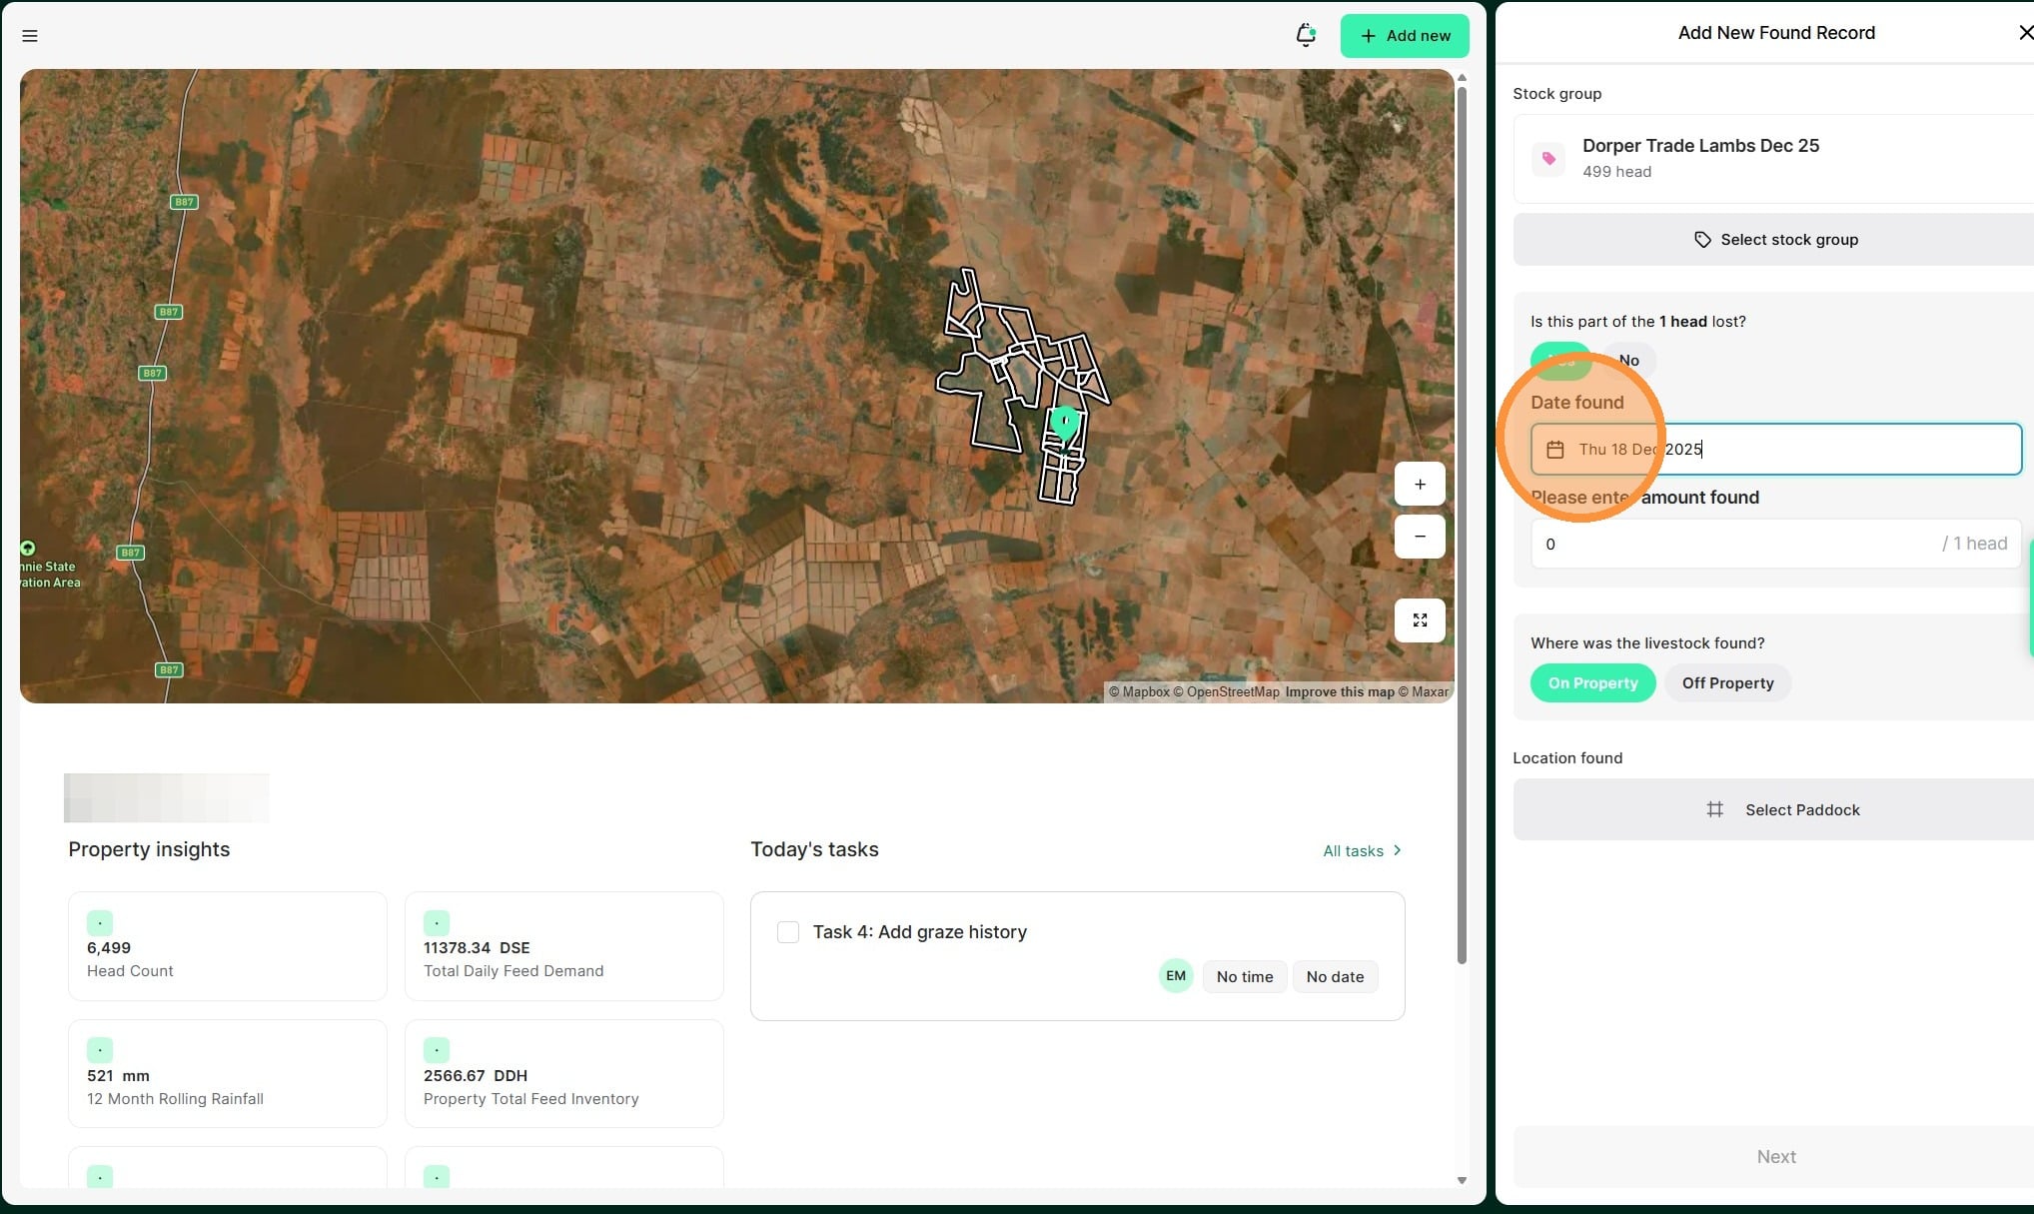
Task: Click the notifications bell icon
Action: coord(1305,36)
